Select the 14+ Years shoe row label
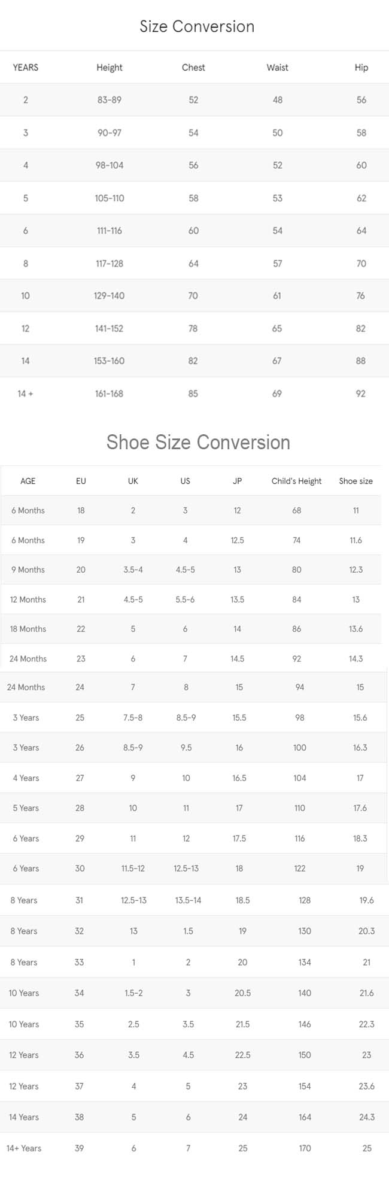The image size is (389, 1198). [24, 1148]
